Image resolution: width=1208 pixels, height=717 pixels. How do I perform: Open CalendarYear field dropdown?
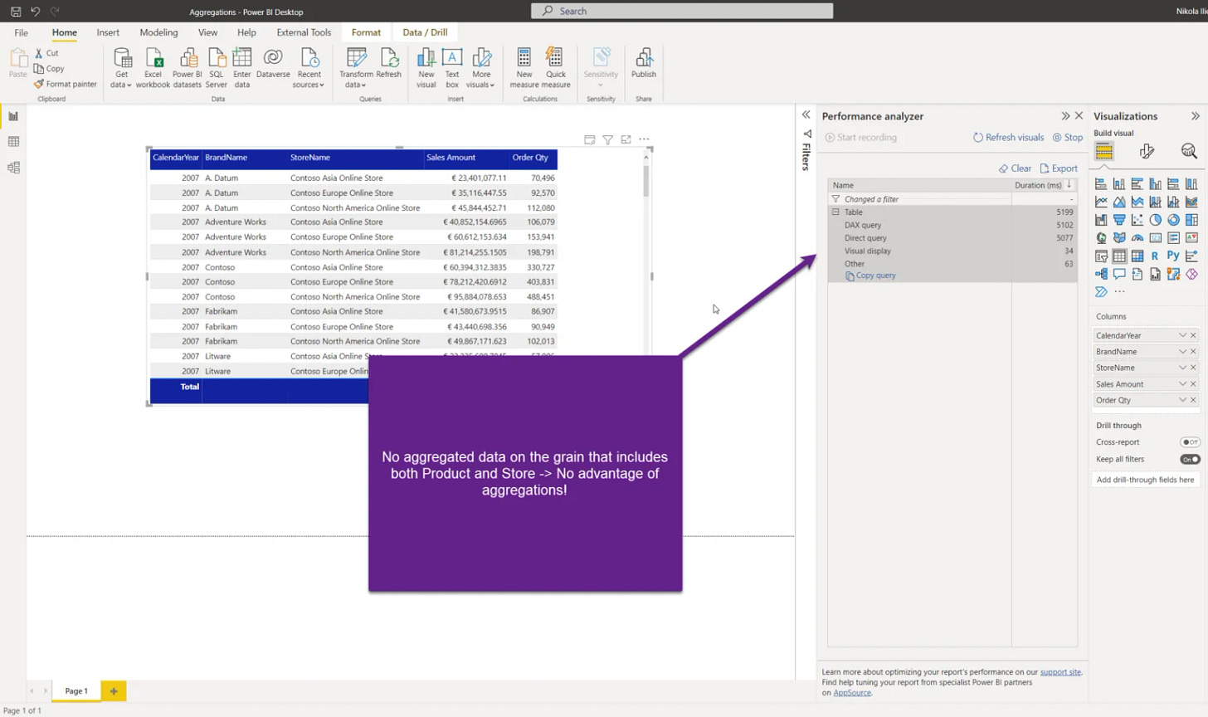1183,335
